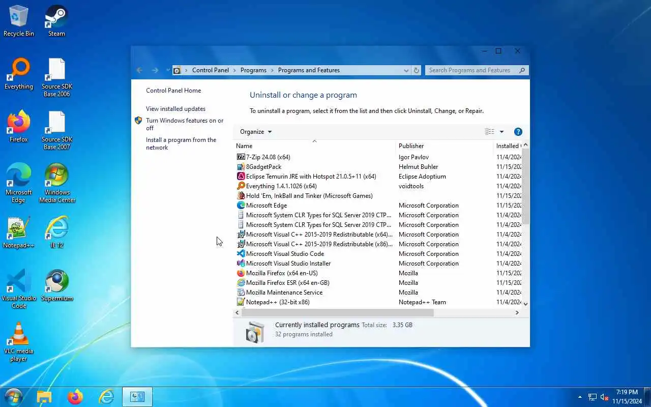
Task: Click the horizontal scrollbar right arrow
Action: tap(517, 313)
